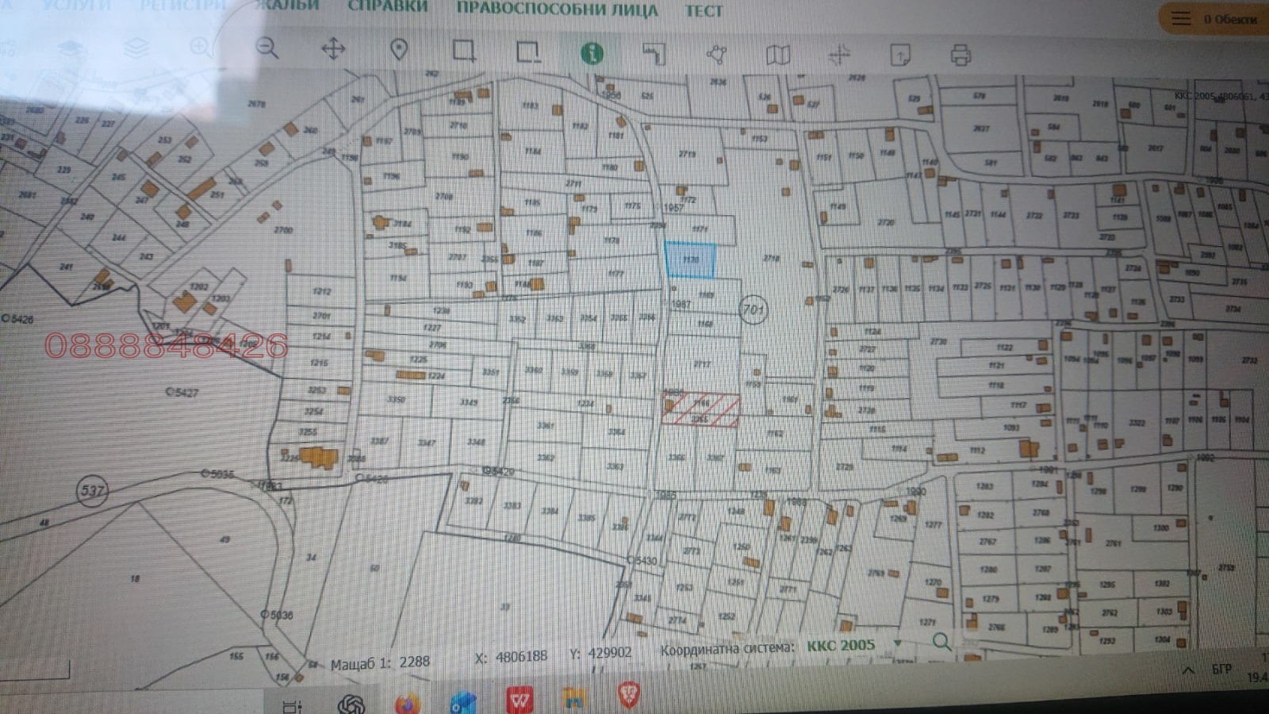This screenshot has height=714, width=1269.
Task: Activate the location pin marker tool
Action: click(399, 50)
